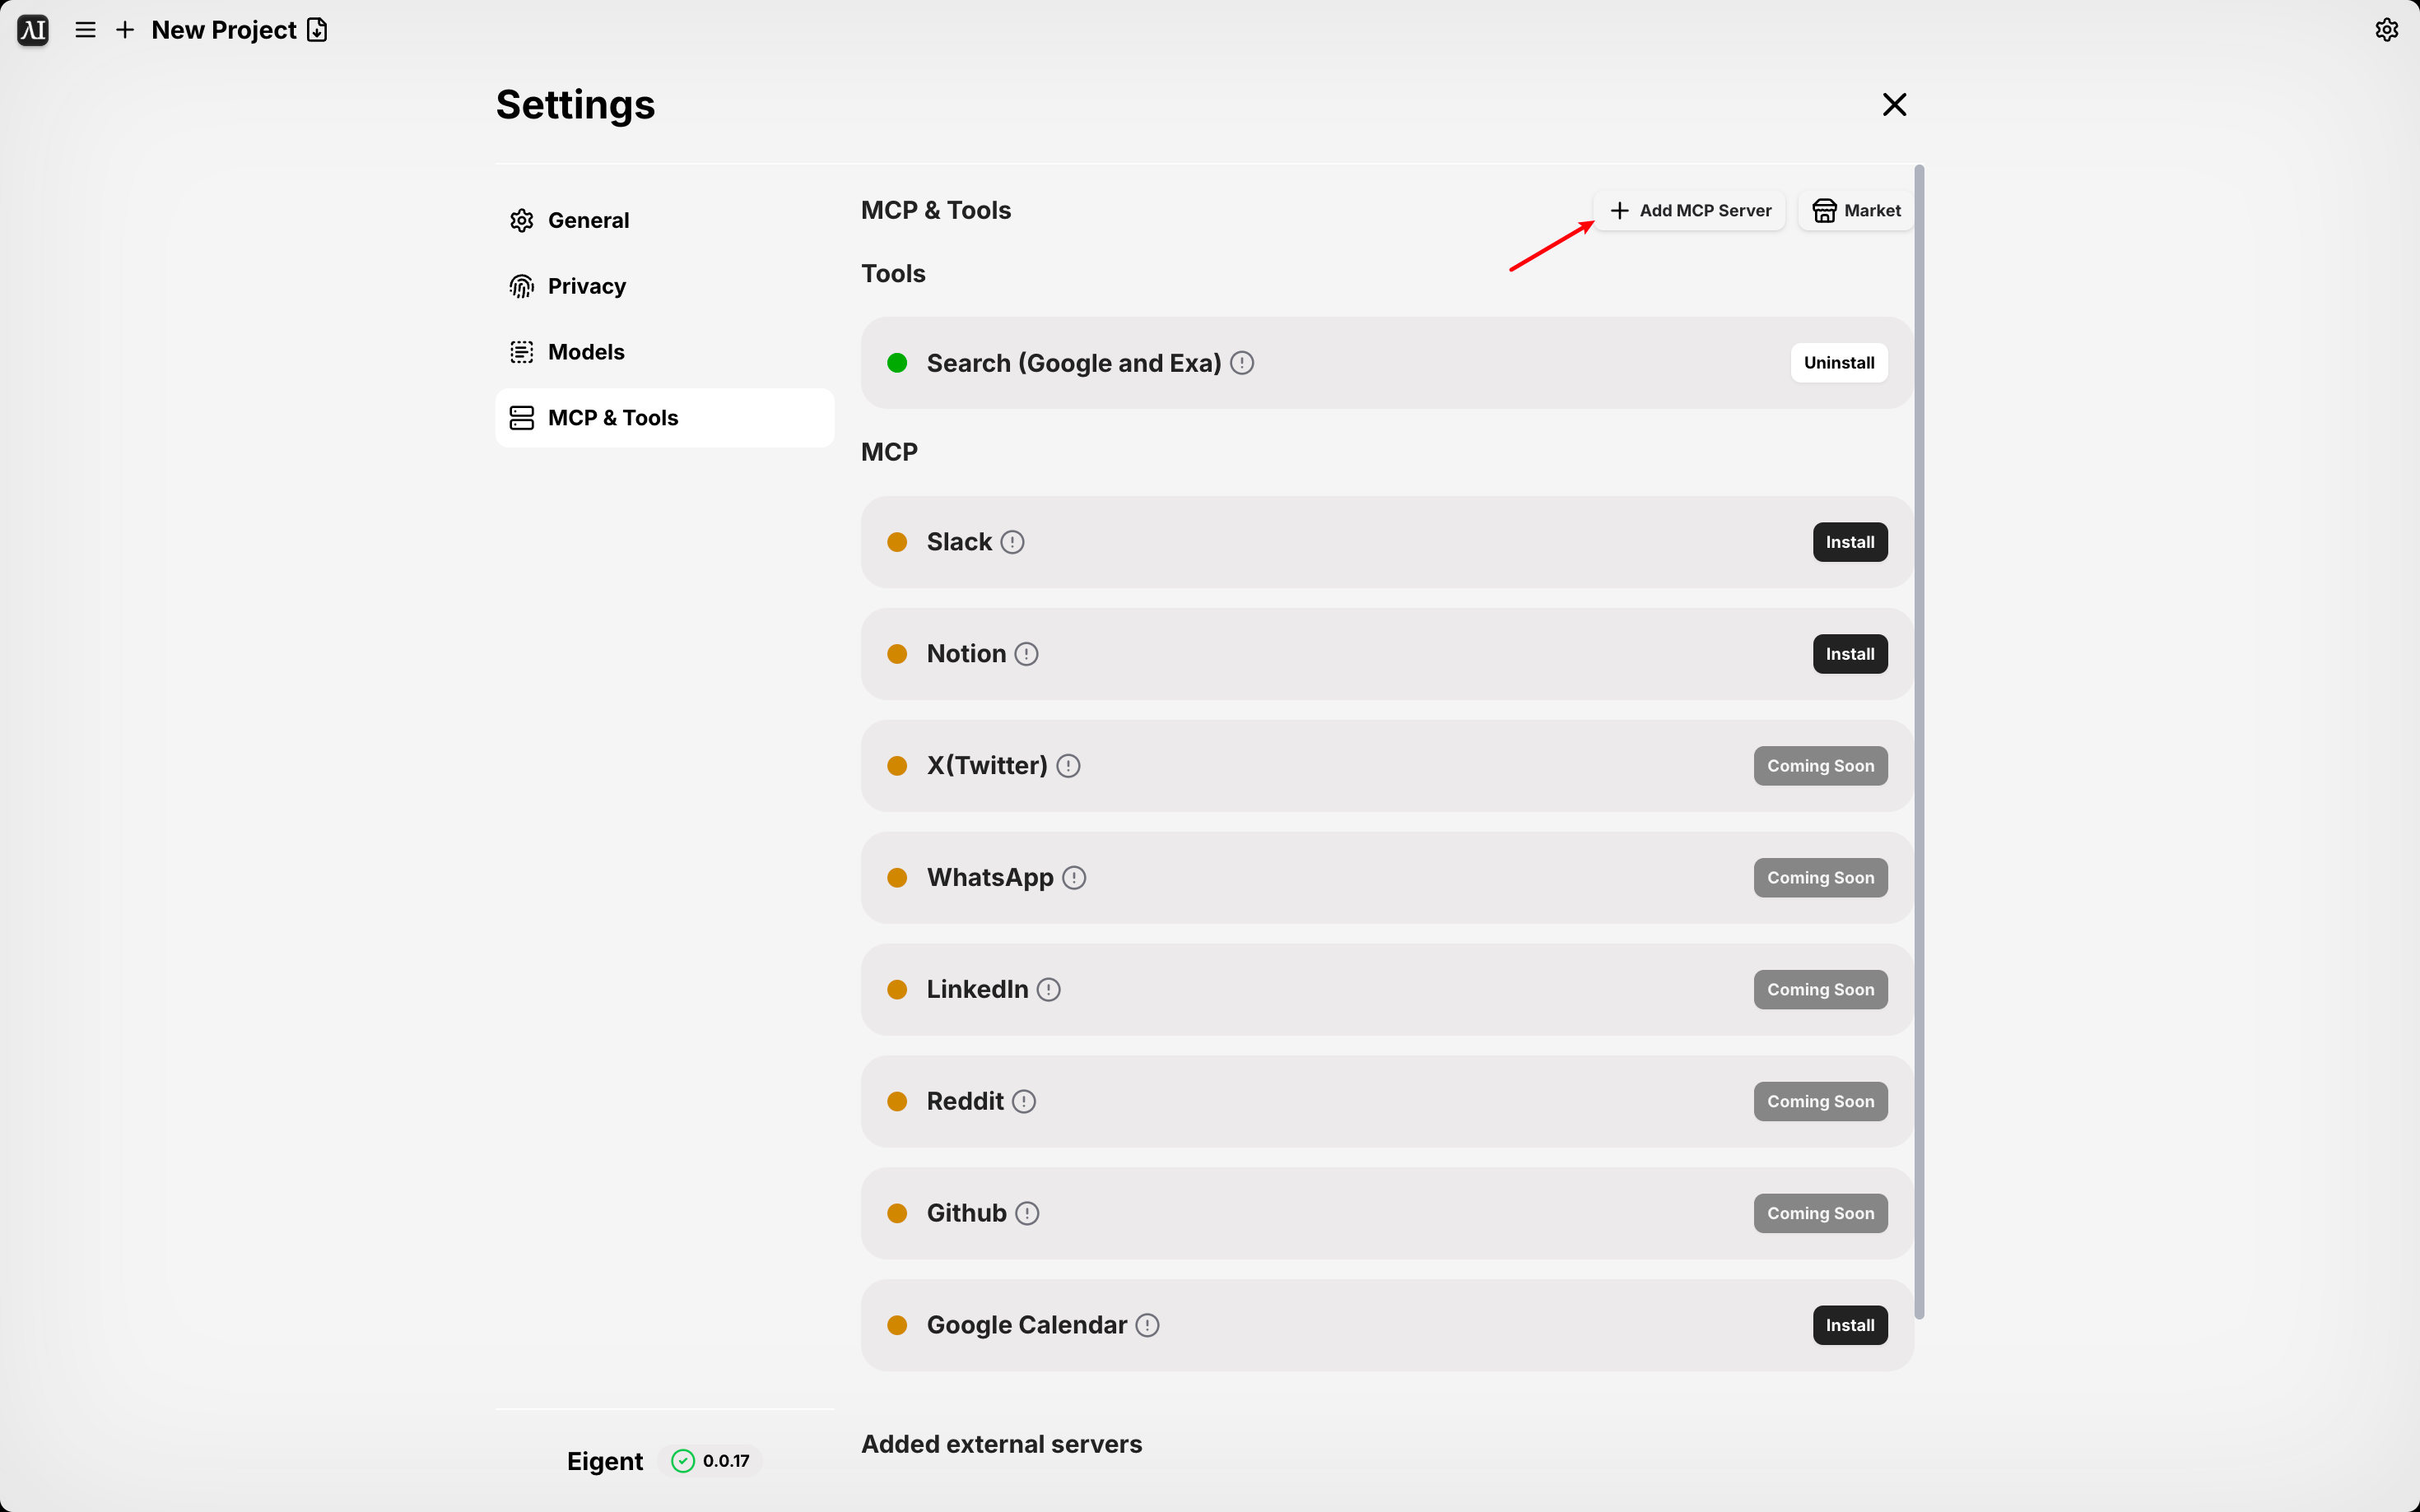The image size is (2420, 1512).
Task: Click the Added external servers heading
Action: (x=1002, y=1444)
